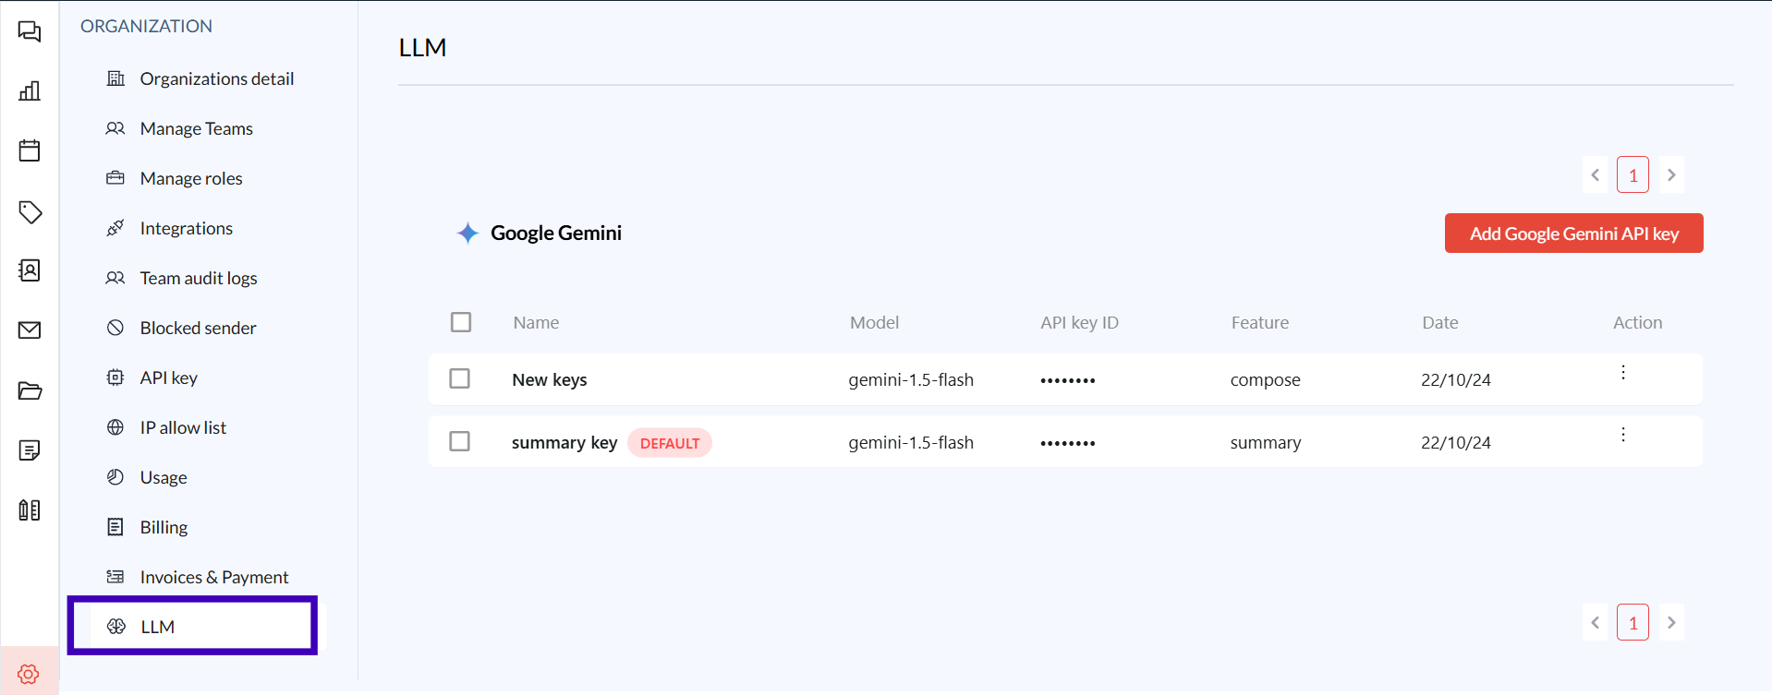Click page 1 button in bottom pagination
1772x695 pixels.
point(1632,623)
